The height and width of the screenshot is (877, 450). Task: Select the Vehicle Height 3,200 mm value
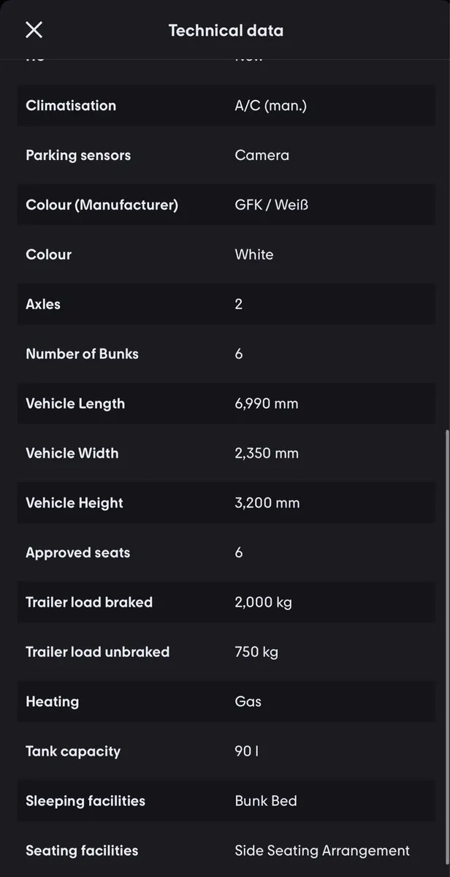[x=267, y=503]
